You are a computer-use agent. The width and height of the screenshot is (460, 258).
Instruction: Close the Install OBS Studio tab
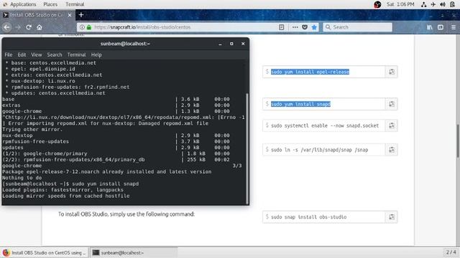(x=70, y=15)
